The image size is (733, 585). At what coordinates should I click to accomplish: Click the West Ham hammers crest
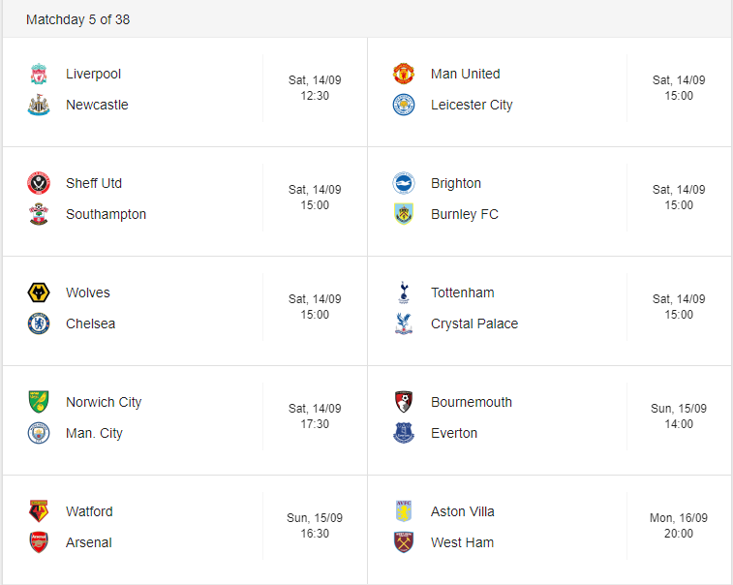click(404, 542)
